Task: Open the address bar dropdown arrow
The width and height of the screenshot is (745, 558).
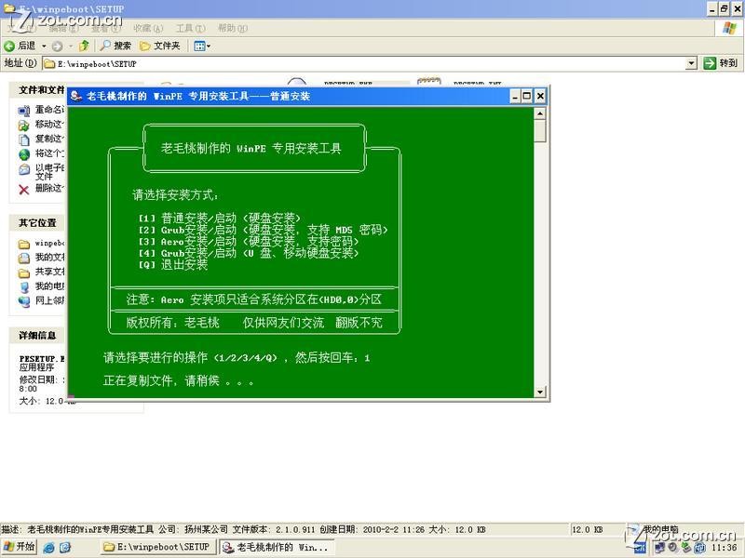Action: click(691, 63)
